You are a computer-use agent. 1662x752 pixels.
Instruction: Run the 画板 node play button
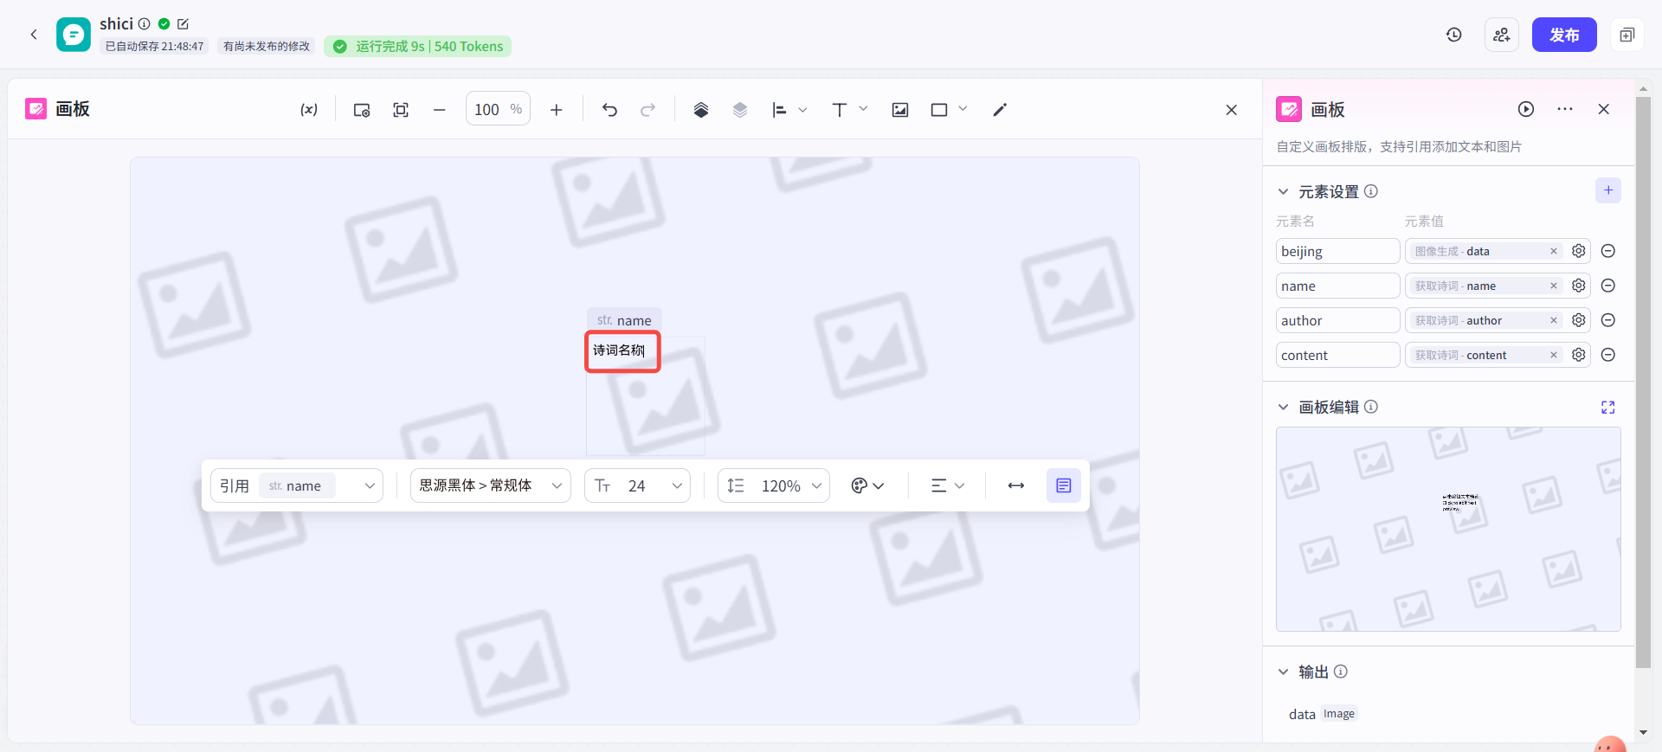pyautogui.click(x=1526, y=109)
